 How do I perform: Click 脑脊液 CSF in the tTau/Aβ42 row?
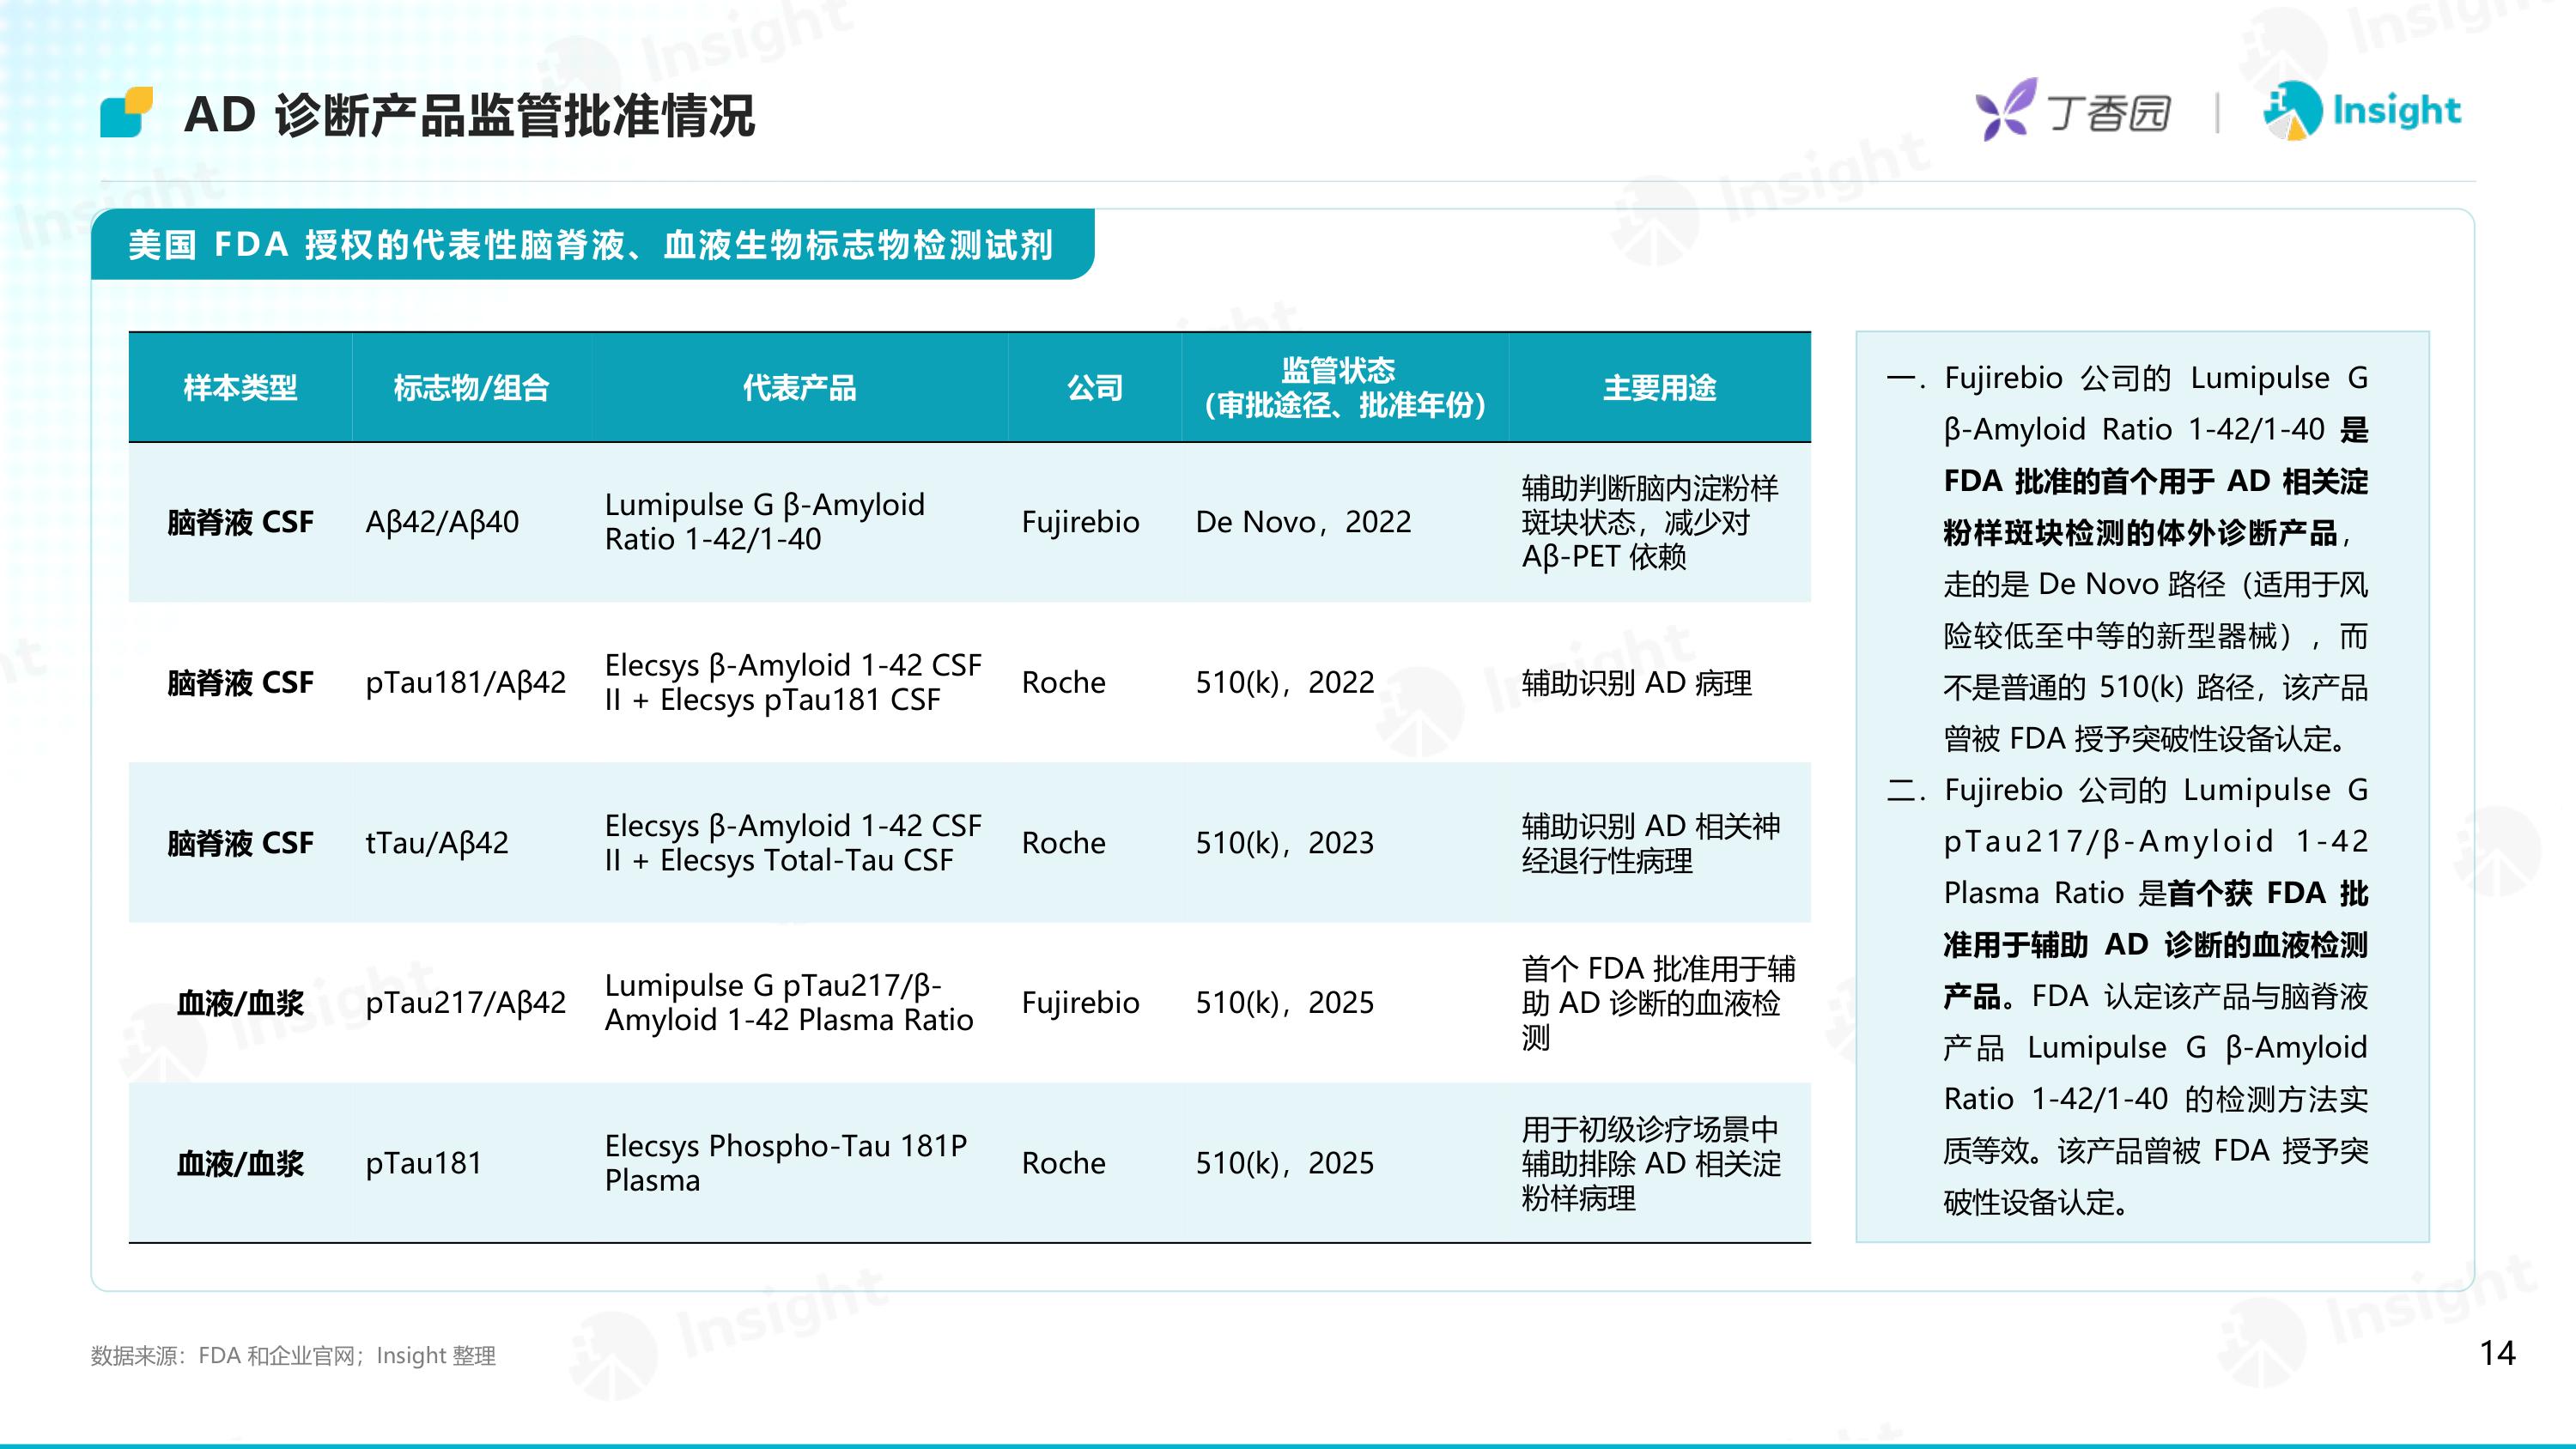tap(240, 843)
